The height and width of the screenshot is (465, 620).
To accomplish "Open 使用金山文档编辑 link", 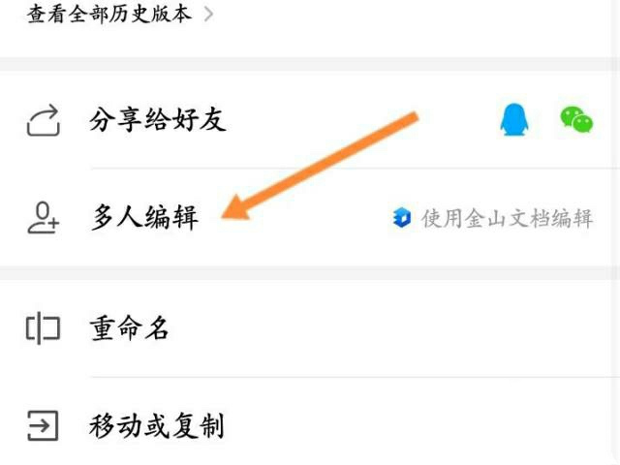I will [x=508, y=218].
